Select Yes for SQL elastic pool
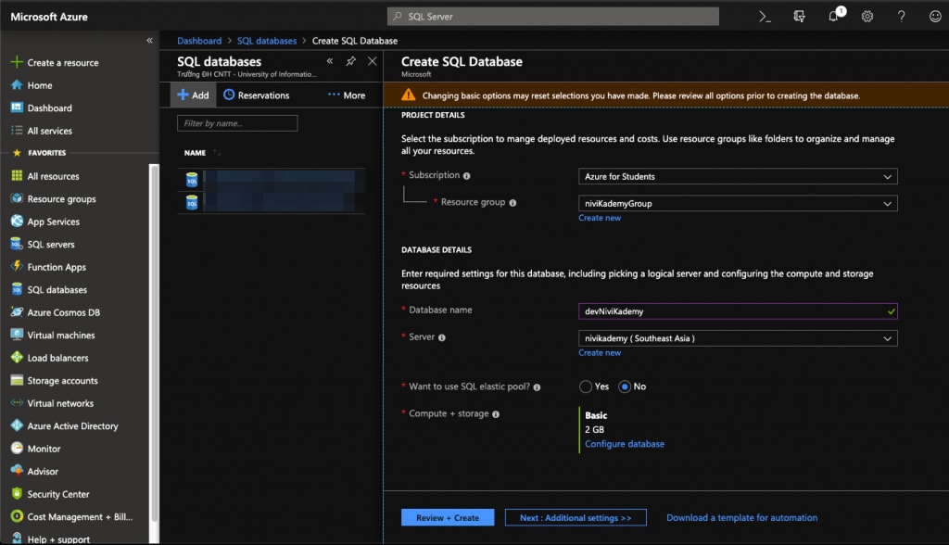This screenshot has width=949, height=545. (586, 387)
